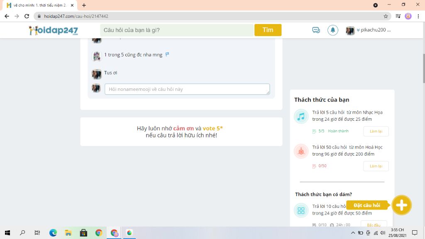Click the 'cảm ơn' highlighted text

click(x=183, y=129)
